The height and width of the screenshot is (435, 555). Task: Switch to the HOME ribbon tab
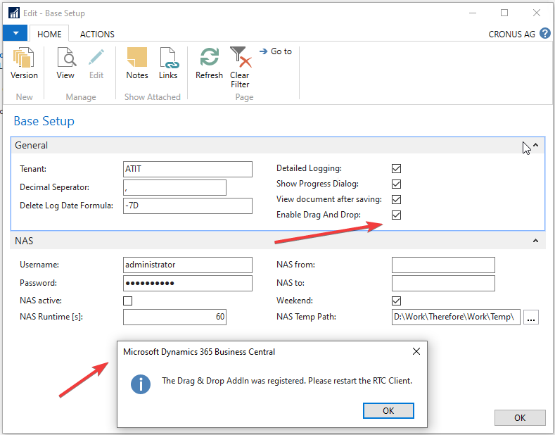[x=49, y=34]
